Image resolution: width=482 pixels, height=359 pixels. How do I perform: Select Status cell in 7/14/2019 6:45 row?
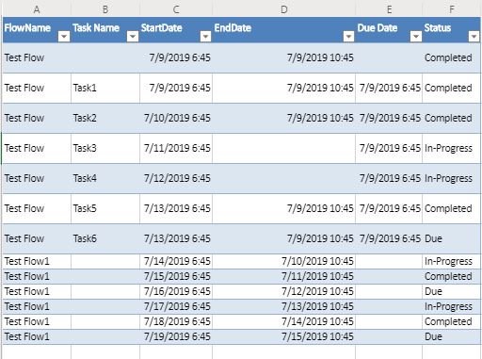[451, 261]
